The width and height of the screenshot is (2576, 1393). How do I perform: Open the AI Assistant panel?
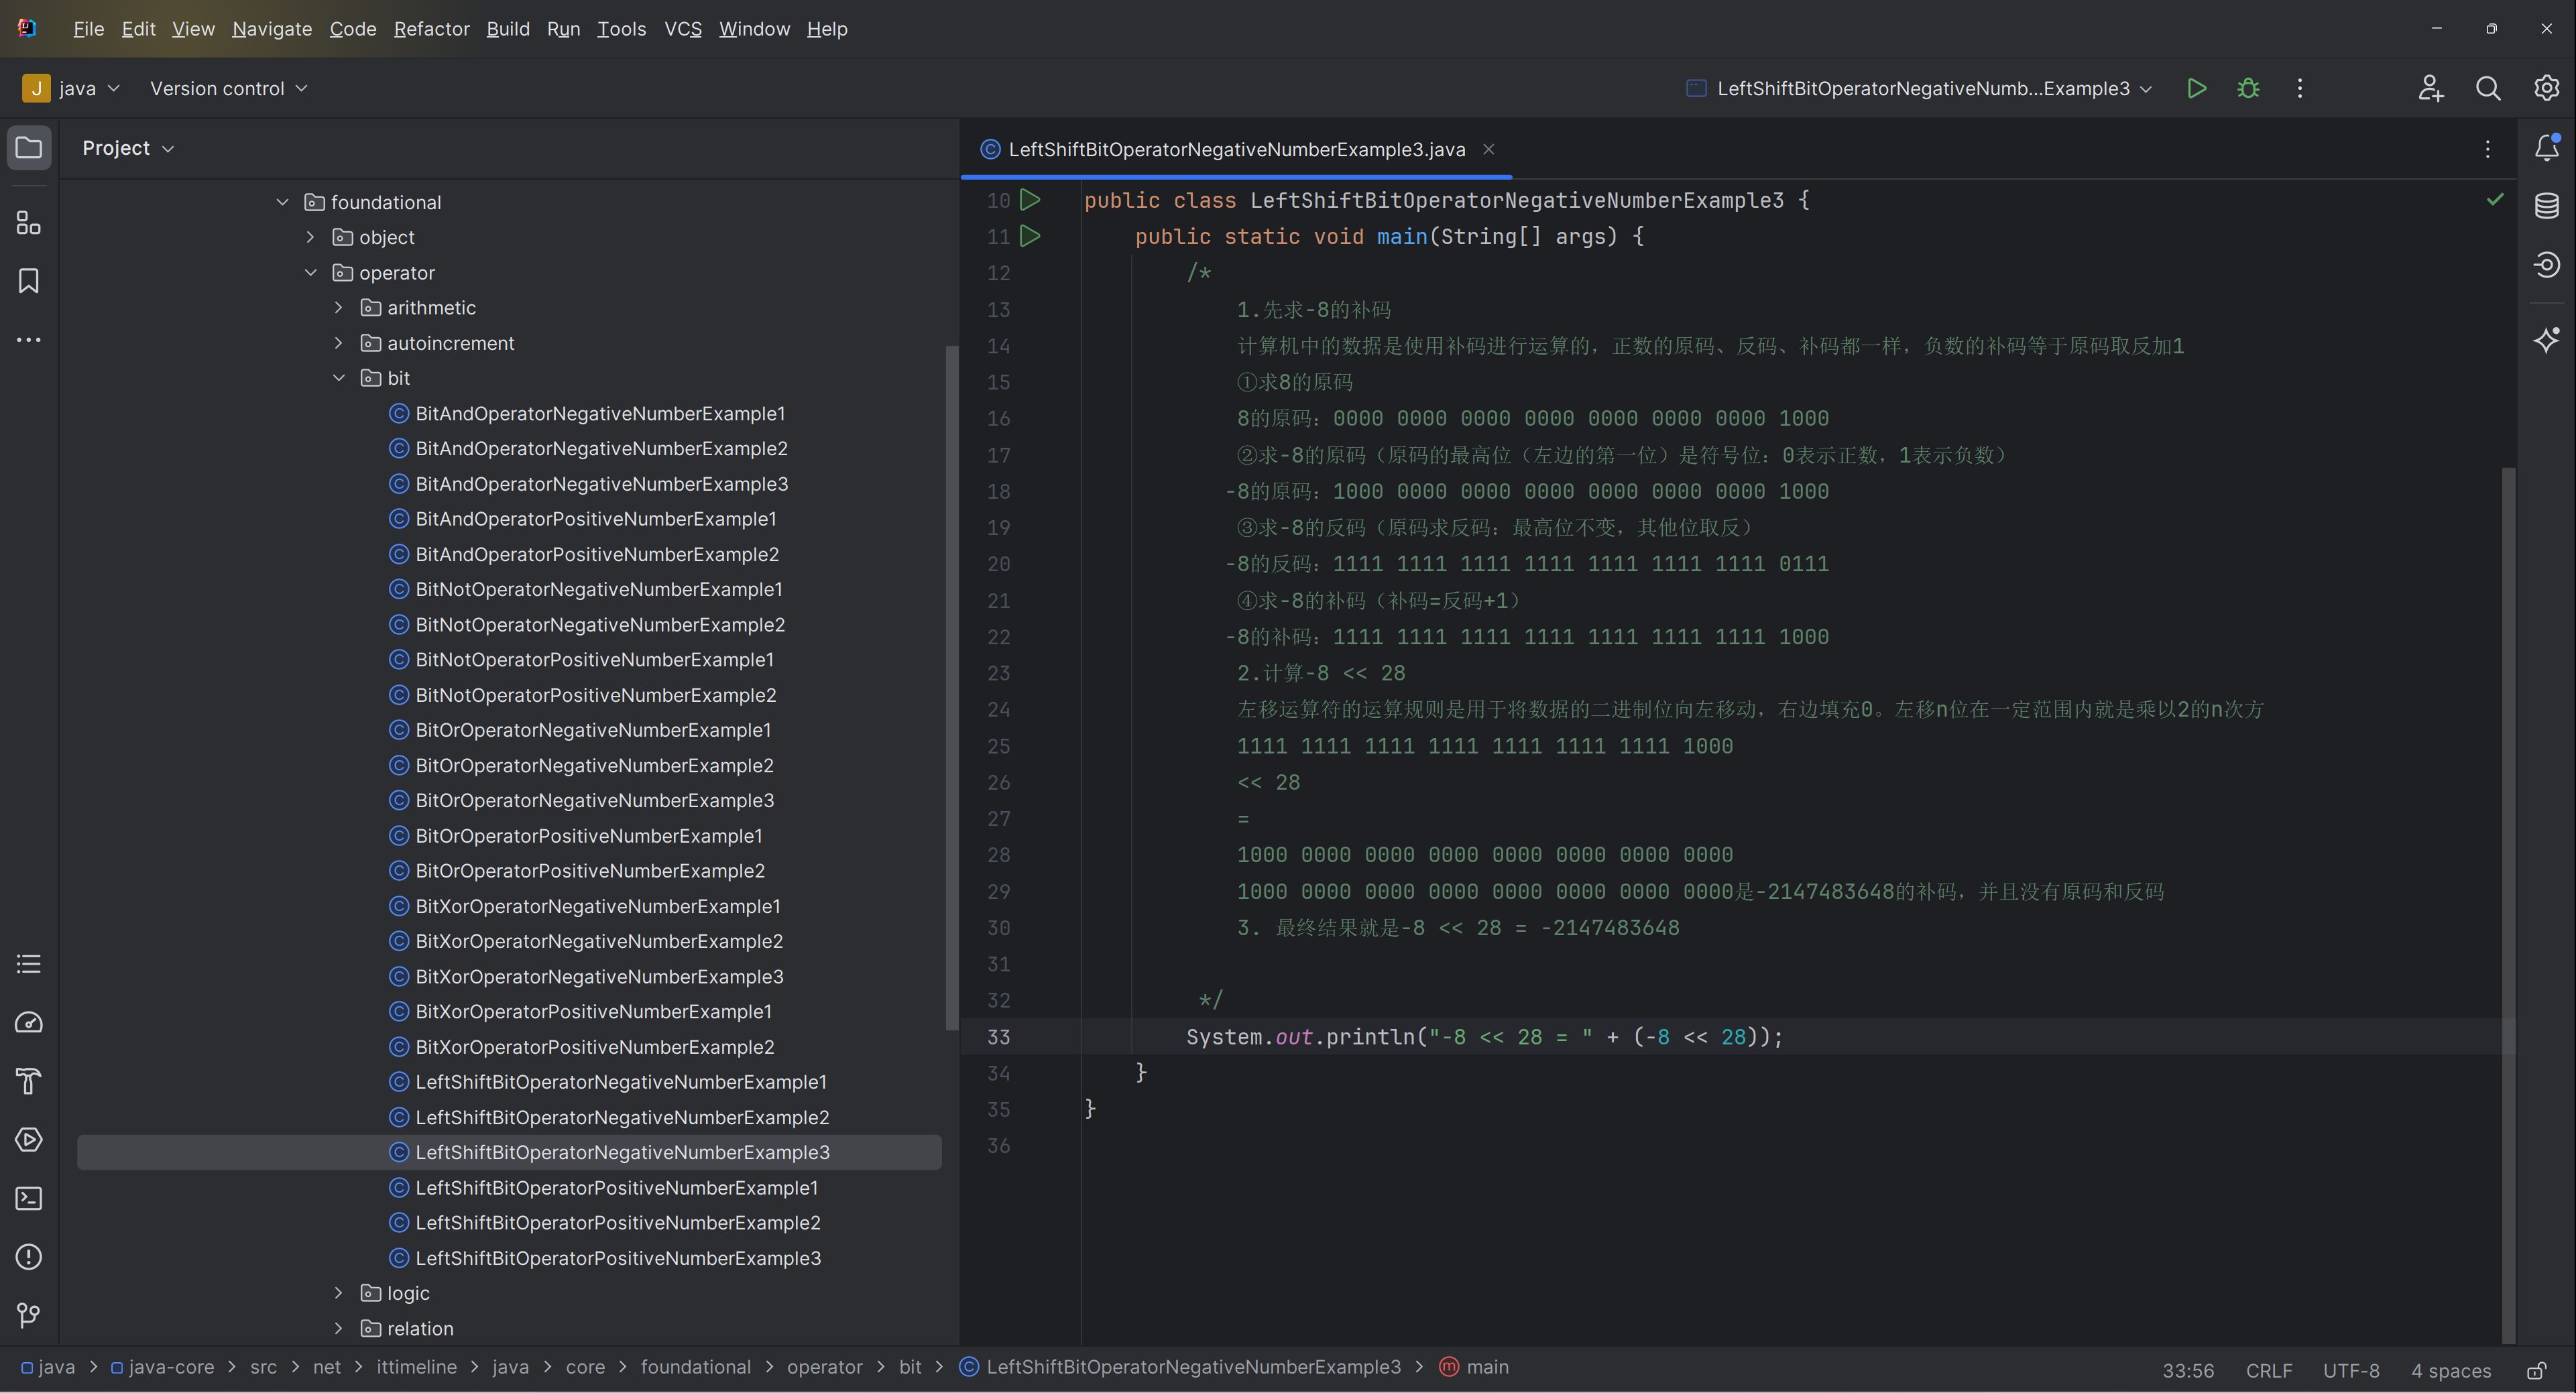coord(2546,340)
